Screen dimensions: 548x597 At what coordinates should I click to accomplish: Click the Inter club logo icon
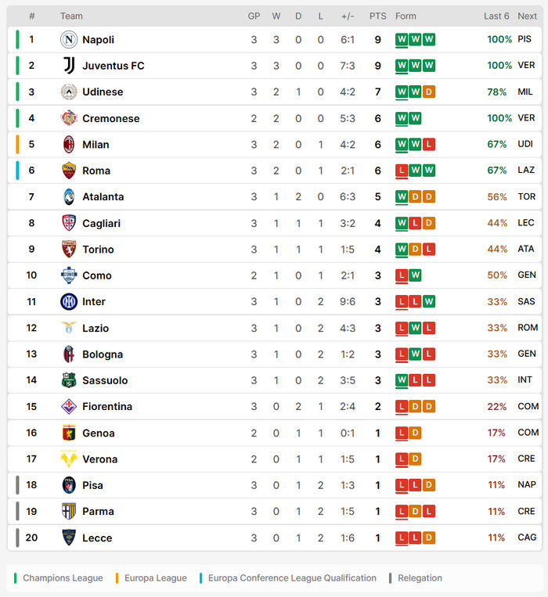69,302
